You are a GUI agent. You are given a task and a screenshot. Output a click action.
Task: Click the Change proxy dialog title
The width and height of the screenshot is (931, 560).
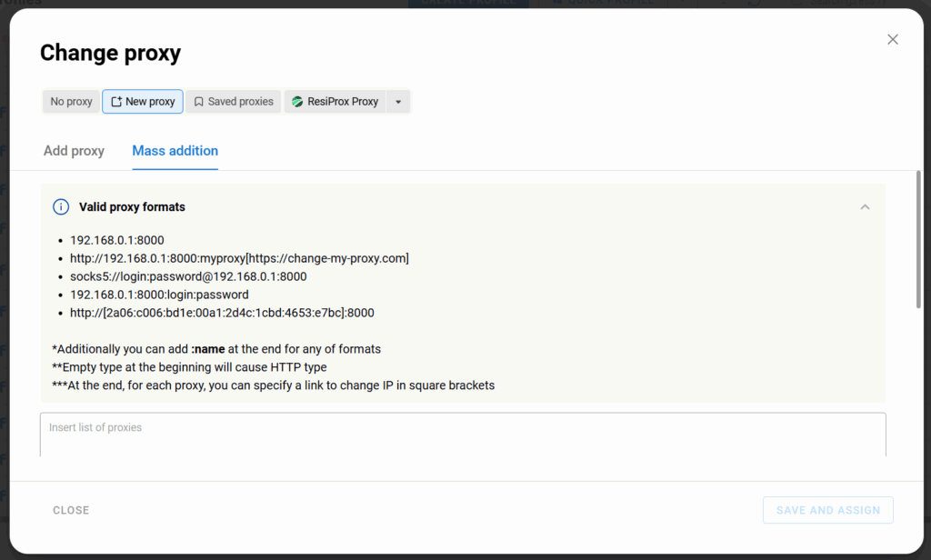click(110, 53)
